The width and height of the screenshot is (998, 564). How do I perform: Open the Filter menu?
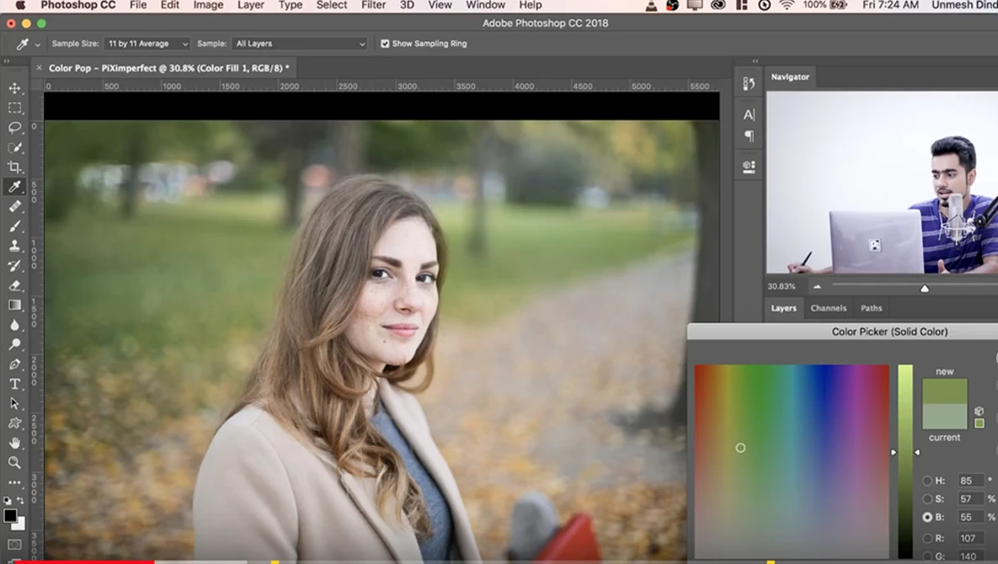click(374, 5)
